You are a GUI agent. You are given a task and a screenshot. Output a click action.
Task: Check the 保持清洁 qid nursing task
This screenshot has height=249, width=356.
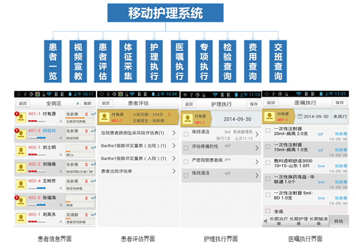pos(186,175)
